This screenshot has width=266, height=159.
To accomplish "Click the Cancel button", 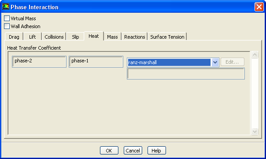I will click(x=133, y=151).
